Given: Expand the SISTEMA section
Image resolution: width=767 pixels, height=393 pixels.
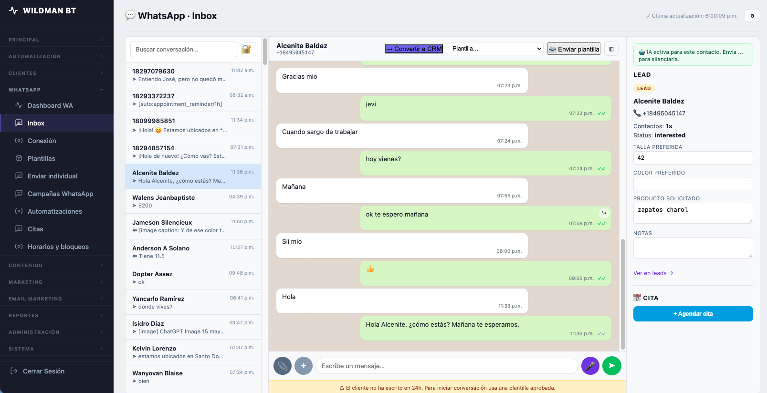Looking at the screenshot, I should [x=57, y=349].
